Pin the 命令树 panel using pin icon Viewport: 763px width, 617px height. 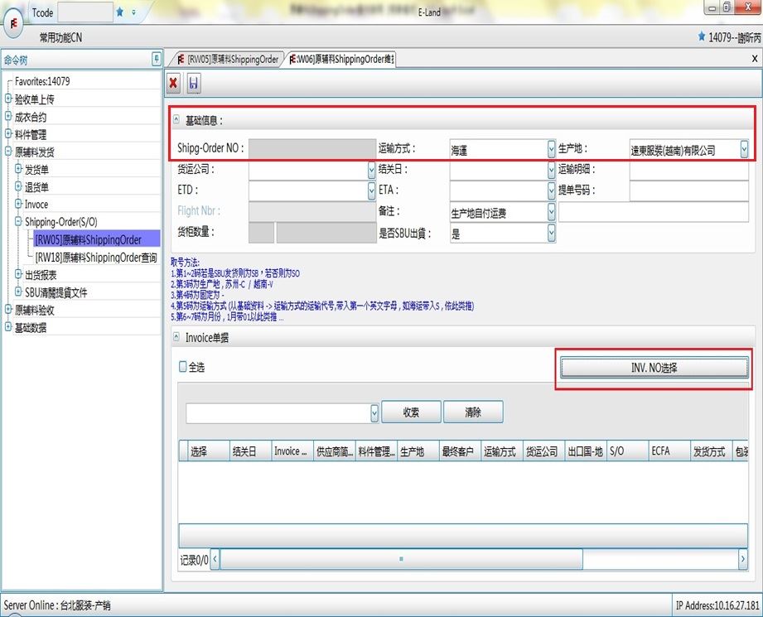(x=157, y=59)
